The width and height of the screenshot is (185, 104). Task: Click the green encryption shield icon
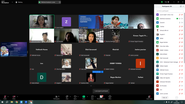162,2
